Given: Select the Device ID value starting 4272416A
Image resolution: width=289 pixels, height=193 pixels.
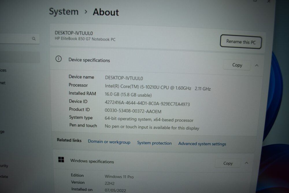Looking at the screenshot, I should 147,103.
